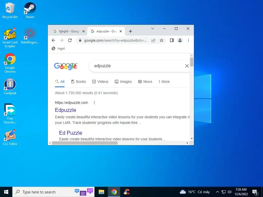Screen dimensions: 263x197
Task: Click the scroll left arrow
Action: (50, 143)
